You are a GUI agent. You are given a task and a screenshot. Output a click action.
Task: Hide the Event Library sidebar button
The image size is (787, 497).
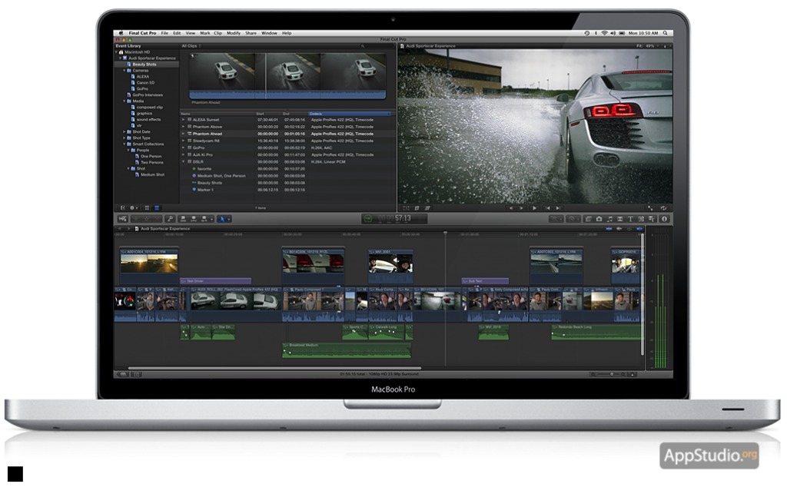coord(122,207)
